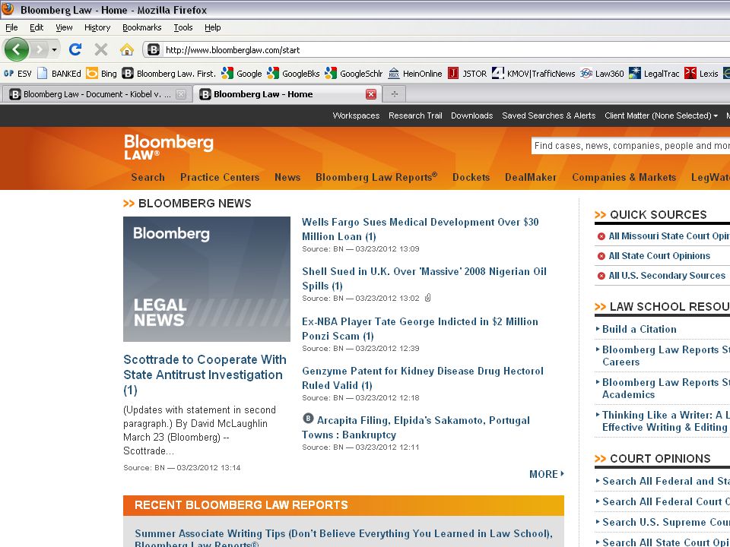Remove All Missouri State Court Opinions quick source

601,236
